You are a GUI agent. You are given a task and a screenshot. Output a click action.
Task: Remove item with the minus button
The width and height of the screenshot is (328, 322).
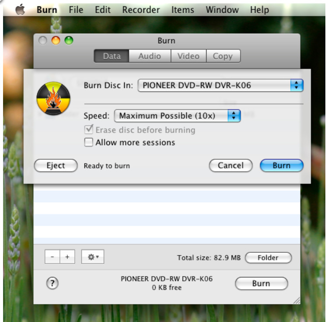(52, 257)
